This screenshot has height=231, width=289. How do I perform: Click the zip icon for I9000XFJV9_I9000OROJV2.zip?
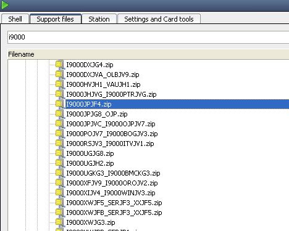coord(59,183)
